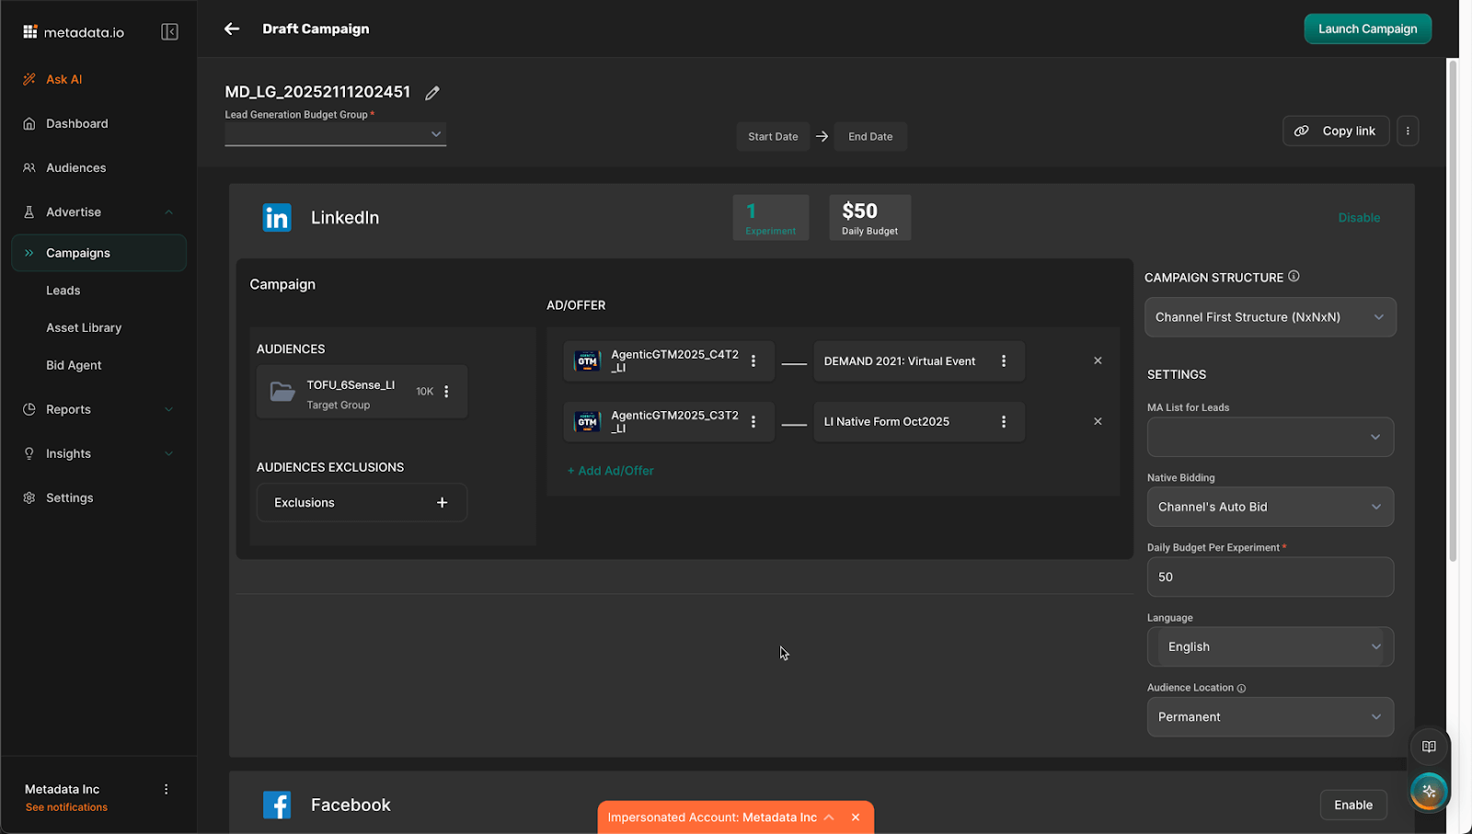Collapse the sidebar using the panel icon
Image resolution: width=1472 pixels, height=834 pixels.
[169, 30]
